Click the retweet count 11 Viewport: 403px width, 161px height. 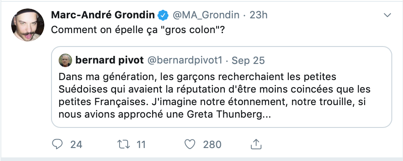click(141, 144)
